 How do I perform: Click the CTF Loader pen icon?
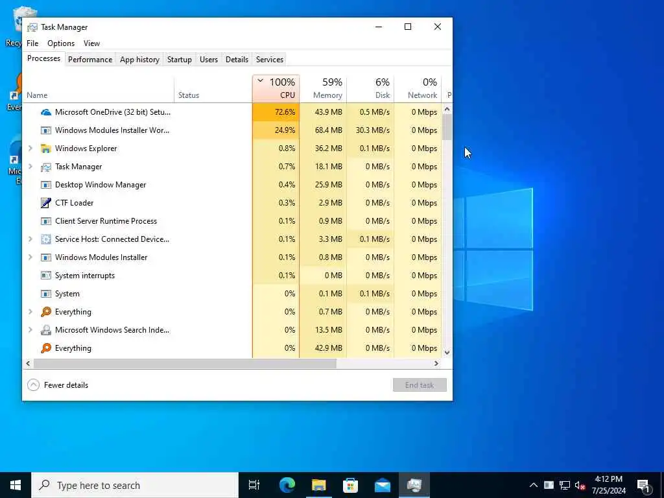click(x=46, y=203)
